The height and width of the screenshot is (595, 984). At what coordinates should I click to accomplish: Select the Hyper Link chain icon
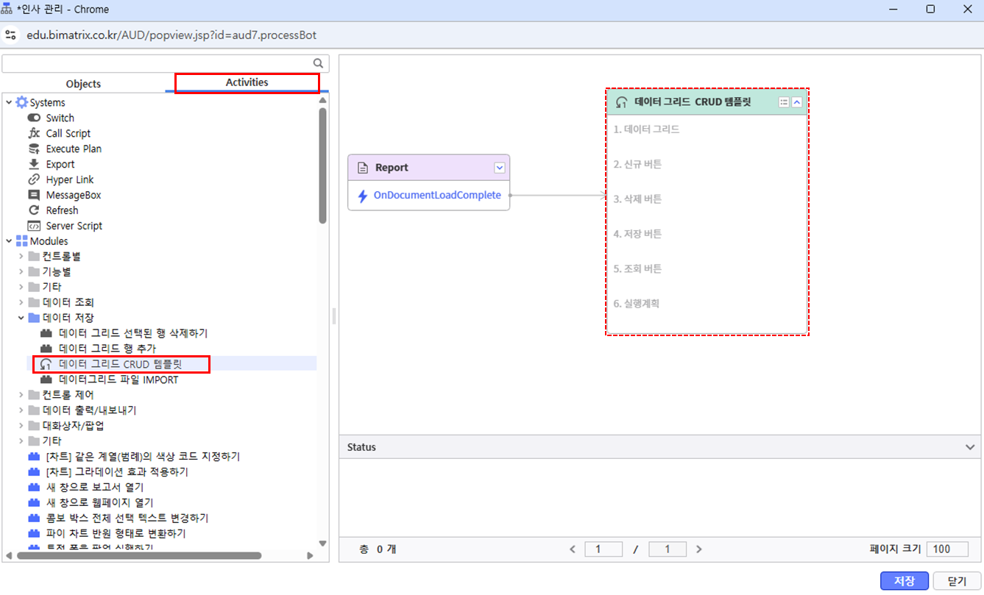(34, 179)
